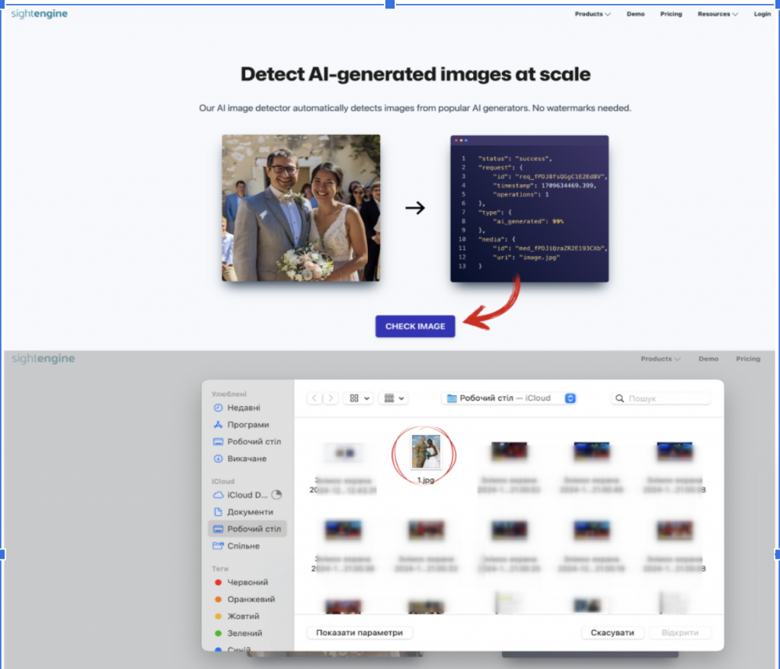The width and height of the screenshot is (780, 669).
Task: Open the icon view mode dropdown
Action: pyautogui.click(x=359, y=399)
